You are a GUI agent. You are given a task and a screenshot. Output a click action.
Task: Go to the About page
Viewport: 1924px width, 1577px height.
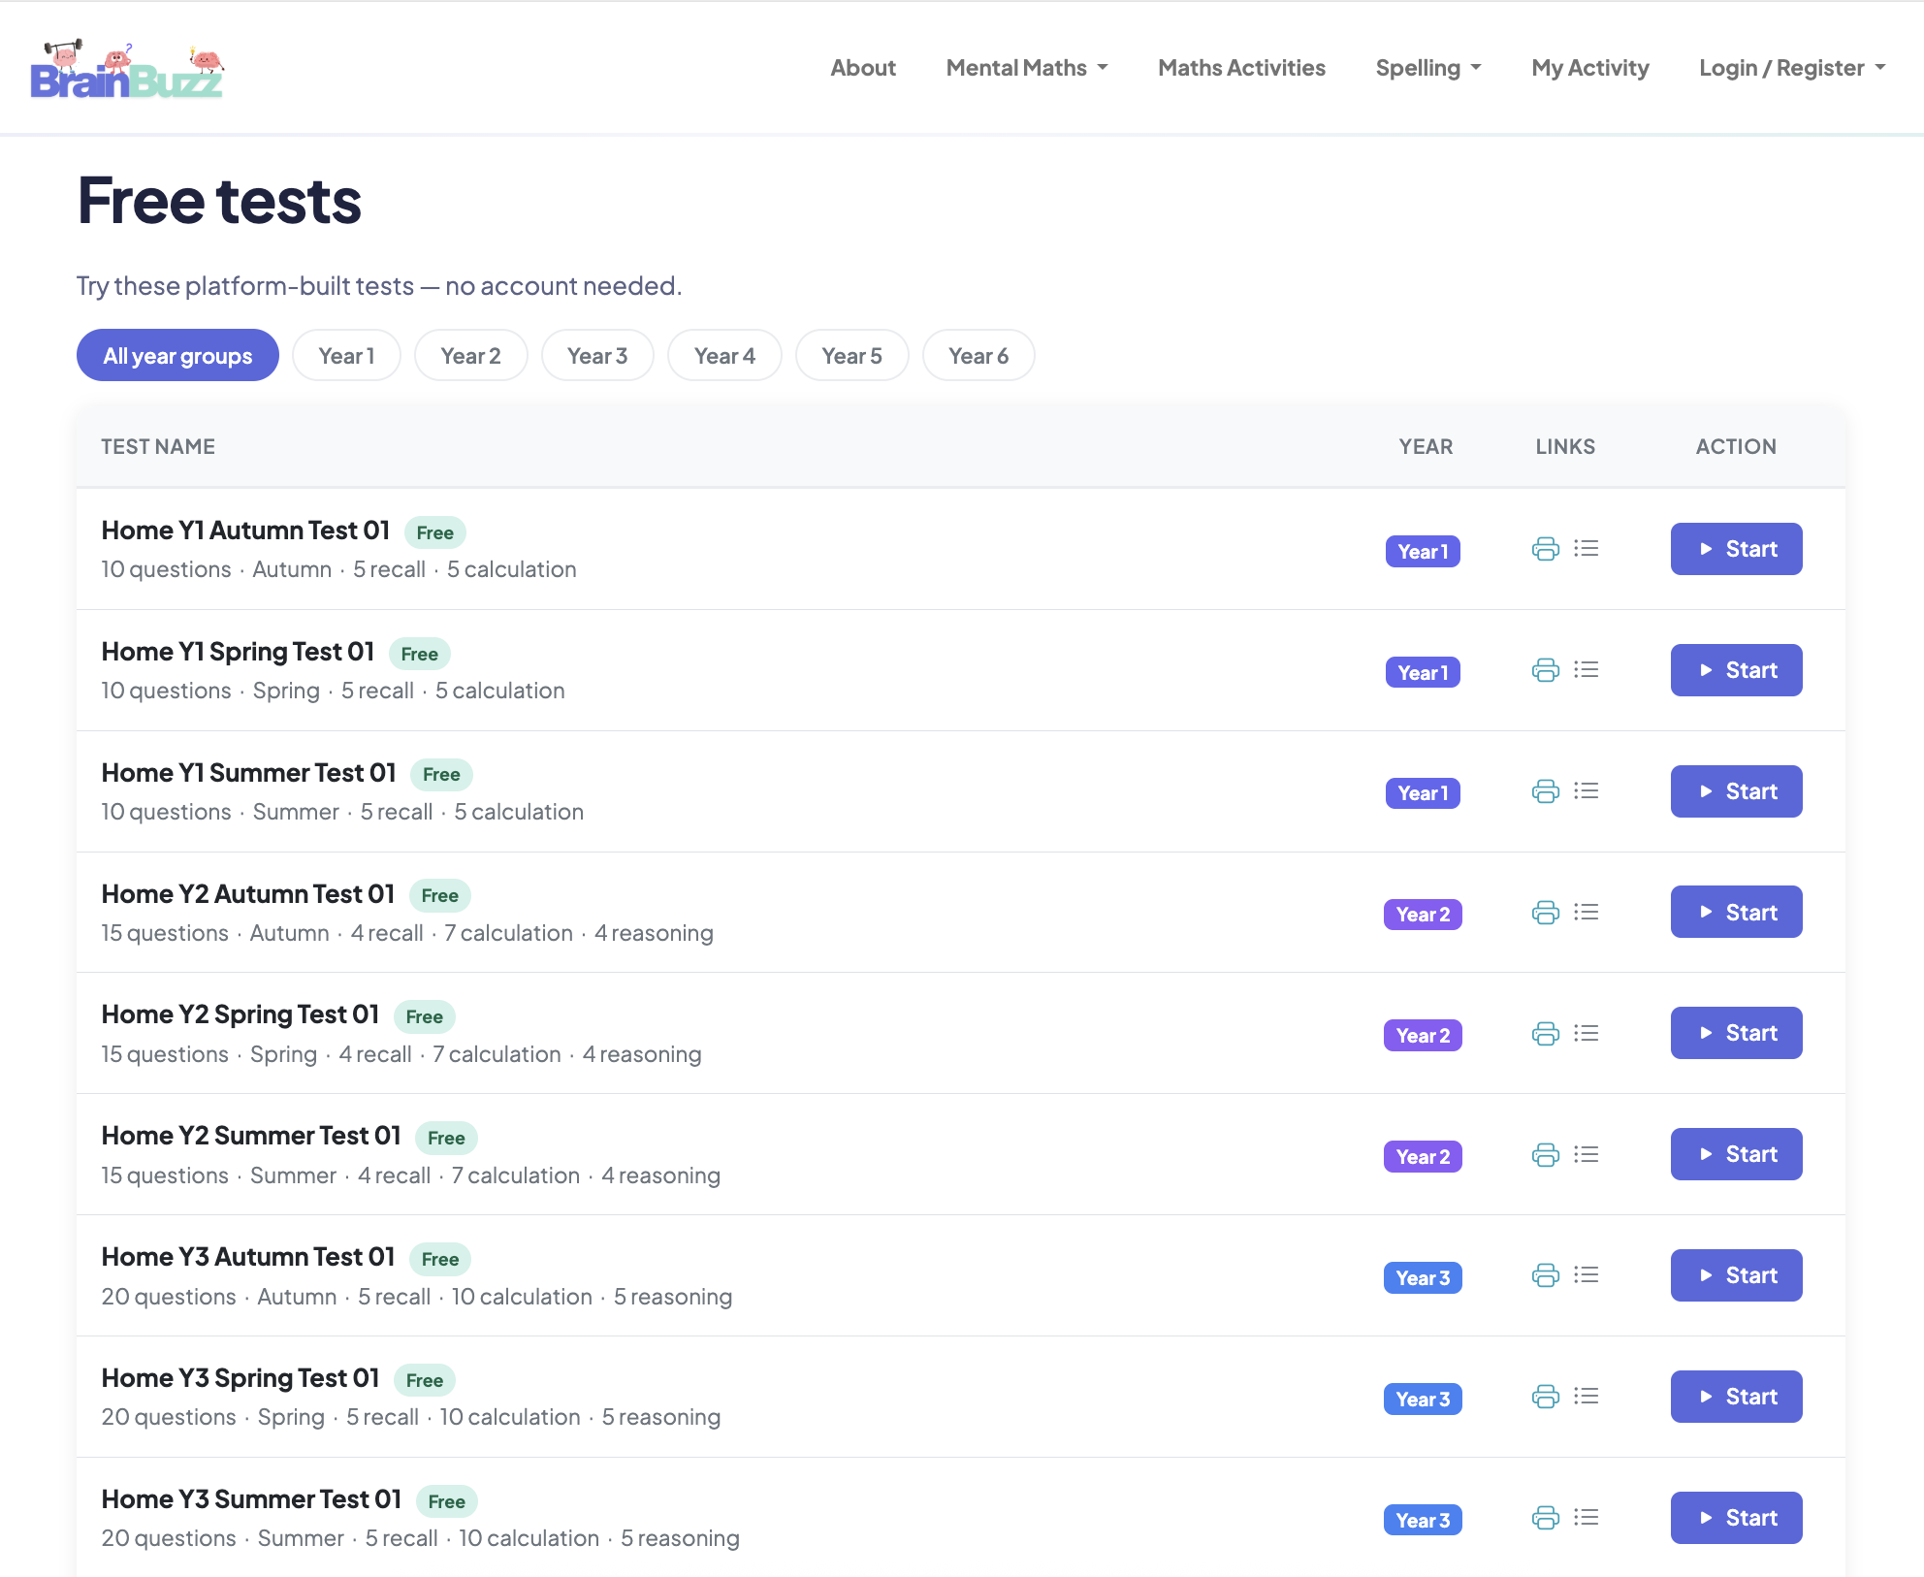(x=863, y=68)
